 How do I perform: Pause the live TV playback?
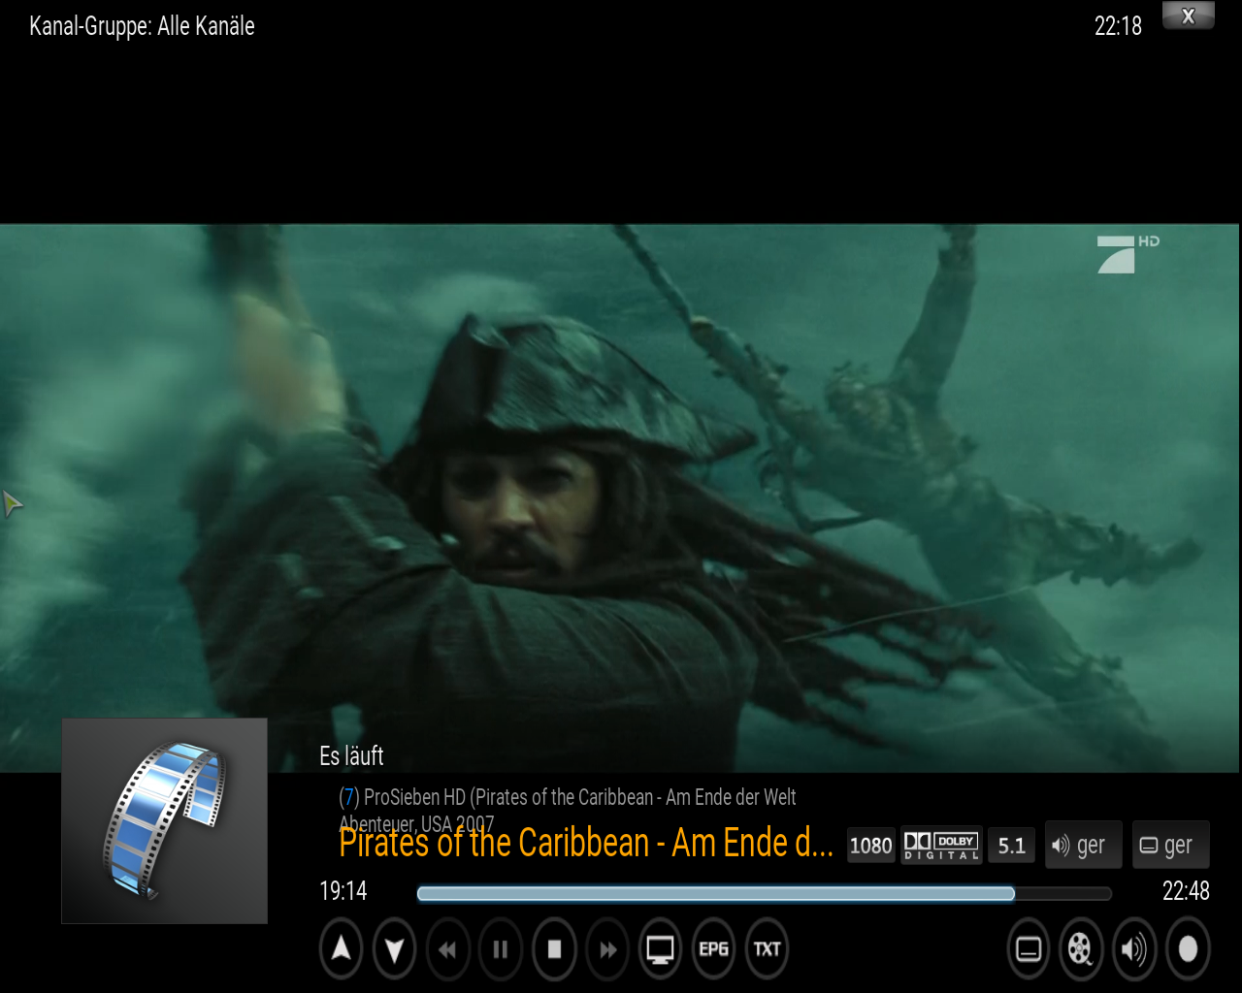click(501, 948)
